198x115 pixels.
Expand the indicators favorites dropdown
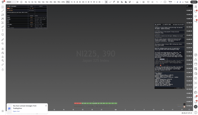[x=140, y=2]
